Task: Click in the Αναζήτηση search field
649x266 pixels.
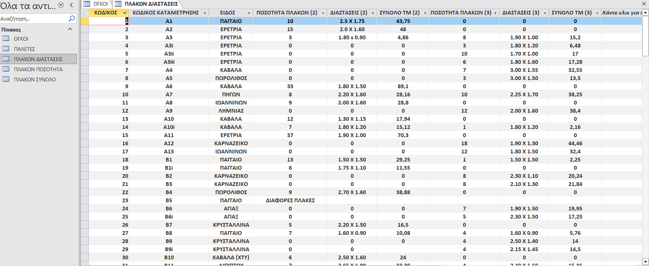Action: click(34, 19)
